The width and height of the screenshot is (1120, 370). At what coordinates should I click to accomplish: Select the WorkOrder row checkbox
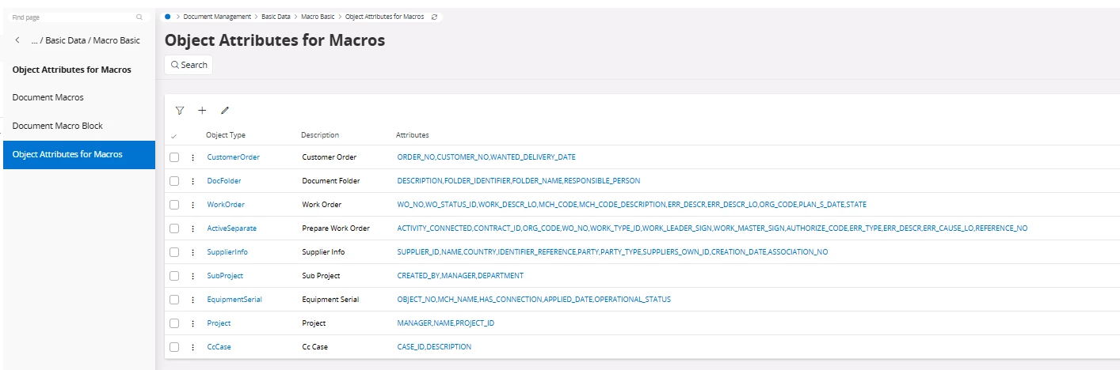coord(174,205)
